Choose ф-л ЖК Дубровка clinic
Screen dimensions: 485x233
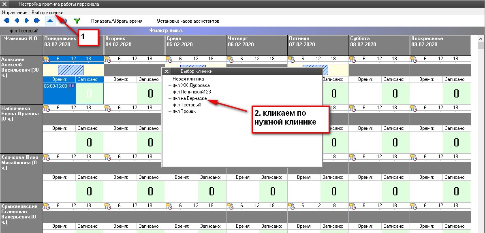point(191,85)
